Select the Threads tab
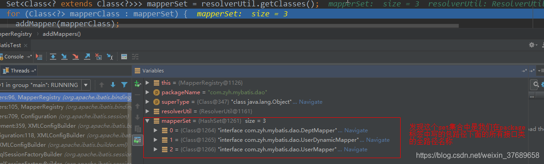The width and height of the screenshot is (544, 164). 20,71
